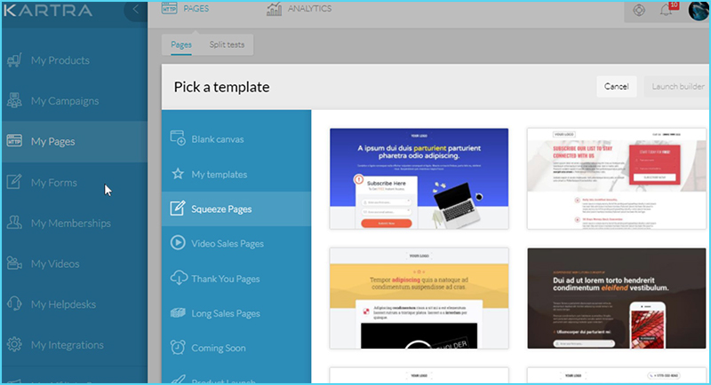
Task: Collapse the sidebar using the arrow
Action: point(135,10)
